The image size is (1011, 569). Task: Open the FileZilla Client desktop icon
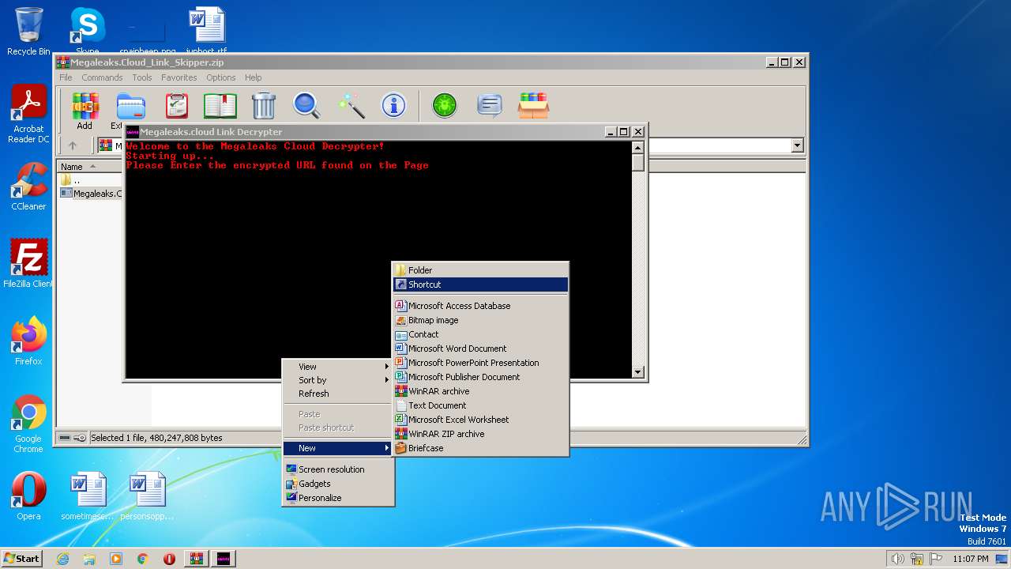tap(28, 264)
